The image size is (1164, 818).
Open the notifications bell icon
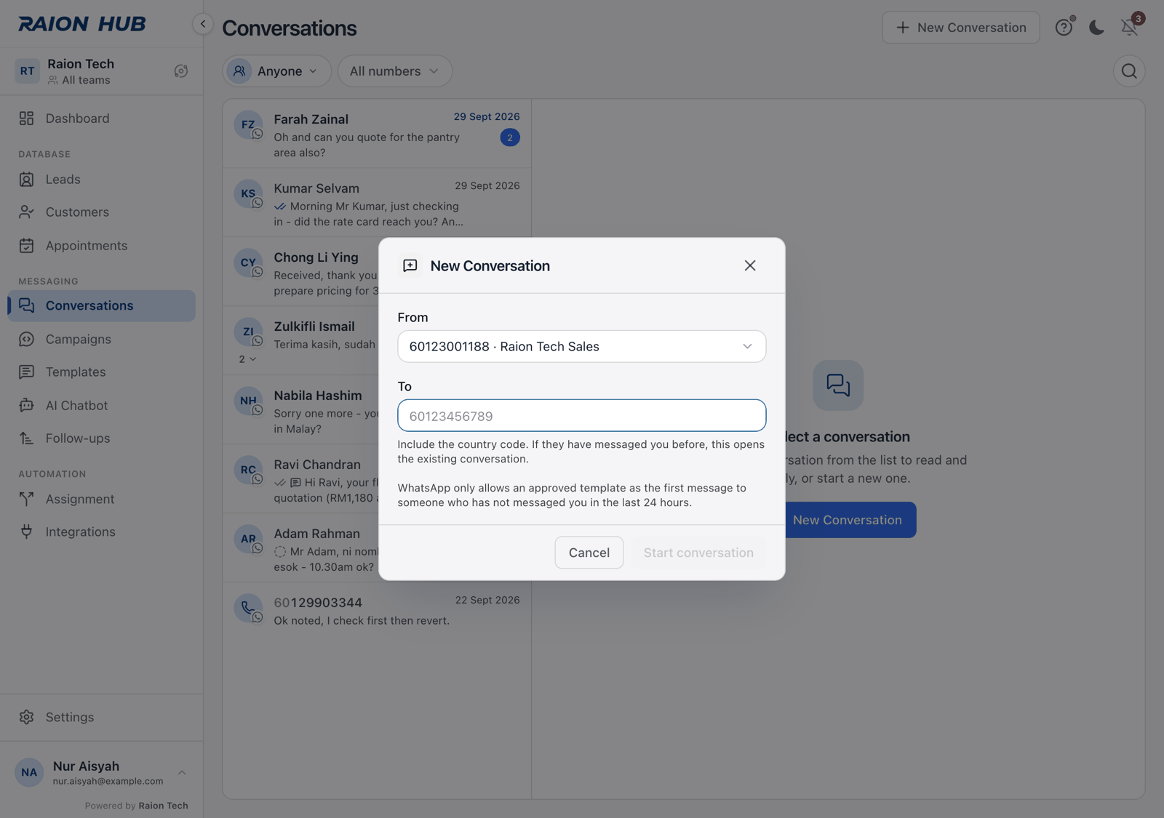[1130, 28]
